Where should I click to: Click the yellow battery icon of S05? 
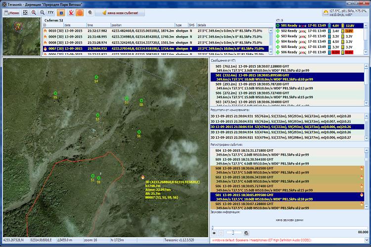(x=342, y=47)
